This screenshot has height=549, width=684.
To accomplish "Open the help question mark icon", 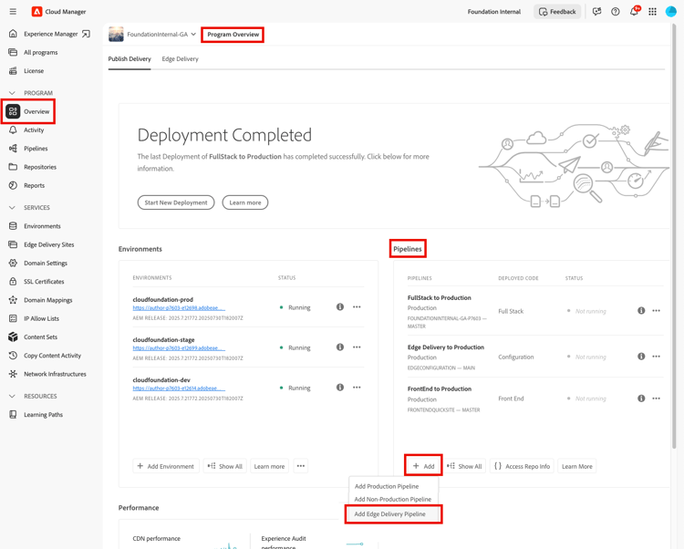I will click(615, 12).
